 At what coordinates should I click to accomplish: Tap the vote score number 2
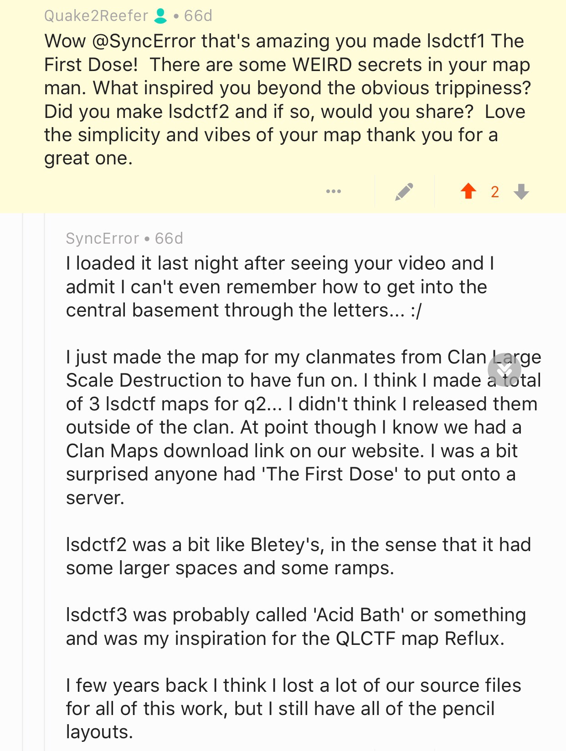(x=494, y=192)
